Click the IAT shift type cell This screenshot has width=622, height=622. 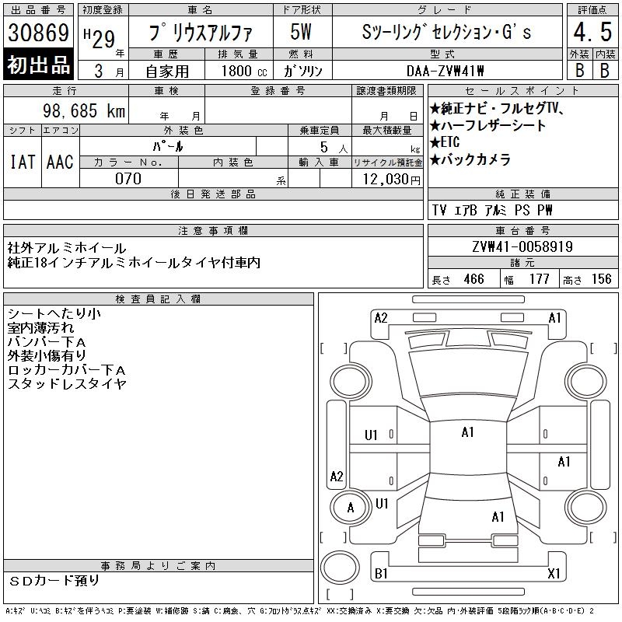pyautogui.click(x=23, y=162)
